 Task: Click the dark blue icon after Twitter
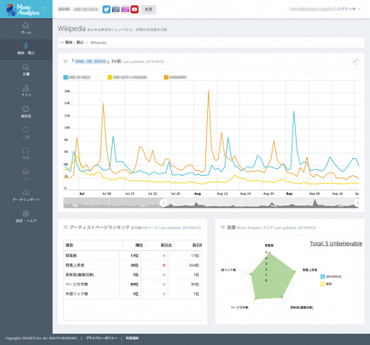pyautogui.click(x=116, y=9)
